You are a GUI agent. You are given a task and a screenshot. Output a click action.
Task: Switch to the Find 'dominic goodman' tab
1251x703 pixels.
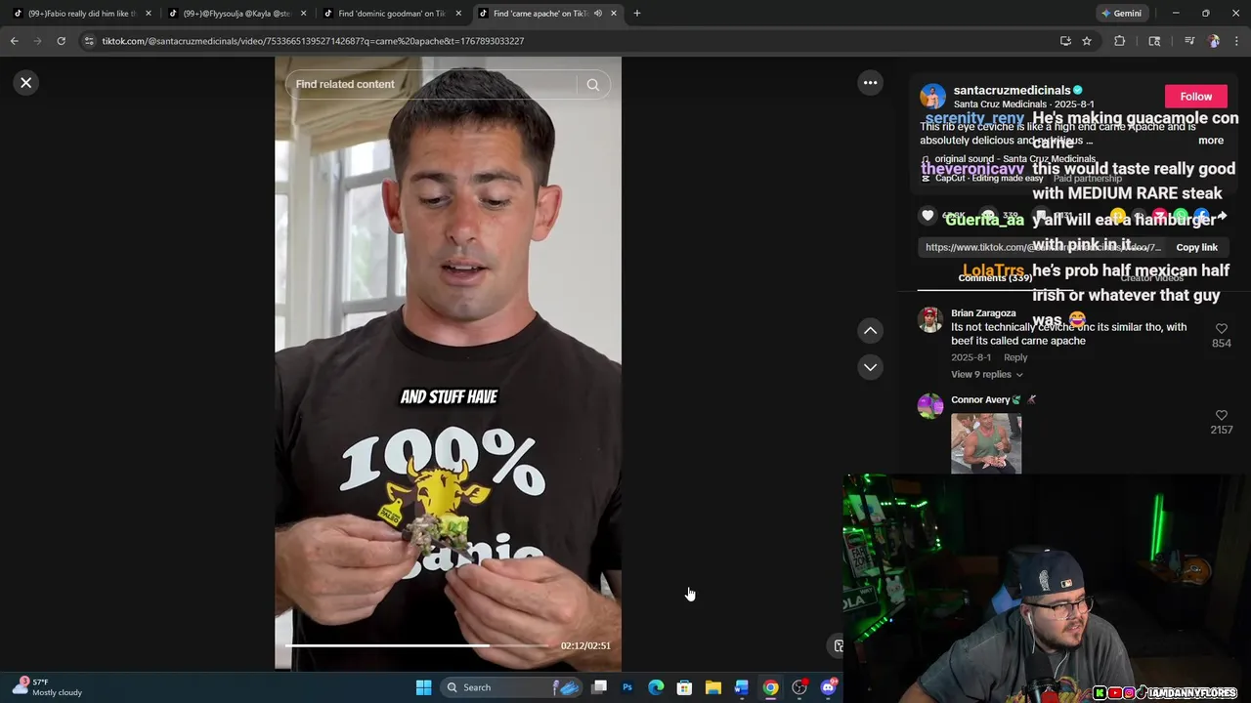391,14
